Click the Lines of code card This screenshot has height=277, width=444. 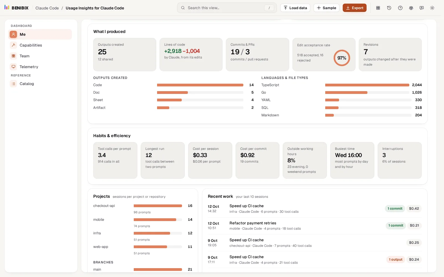(191, 55)
